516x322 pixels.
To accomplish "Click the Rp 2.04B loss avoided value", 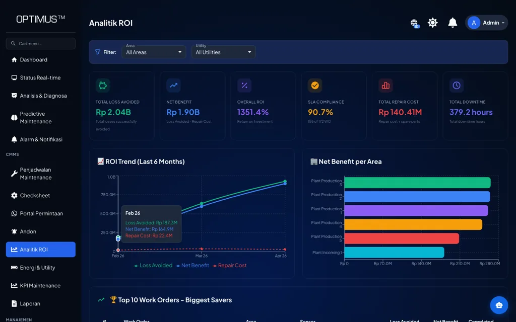I will pos(113,112).
